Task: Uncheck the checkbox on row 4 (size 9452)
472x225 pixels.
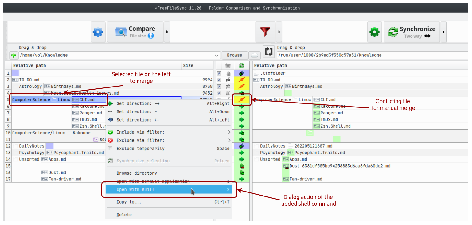Action: pyautogui.click(x=219, y=93)
